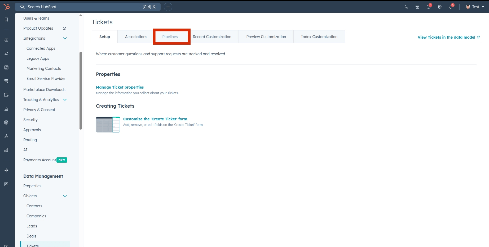Customize the 'Create Ticket' form

pos(155,119)
